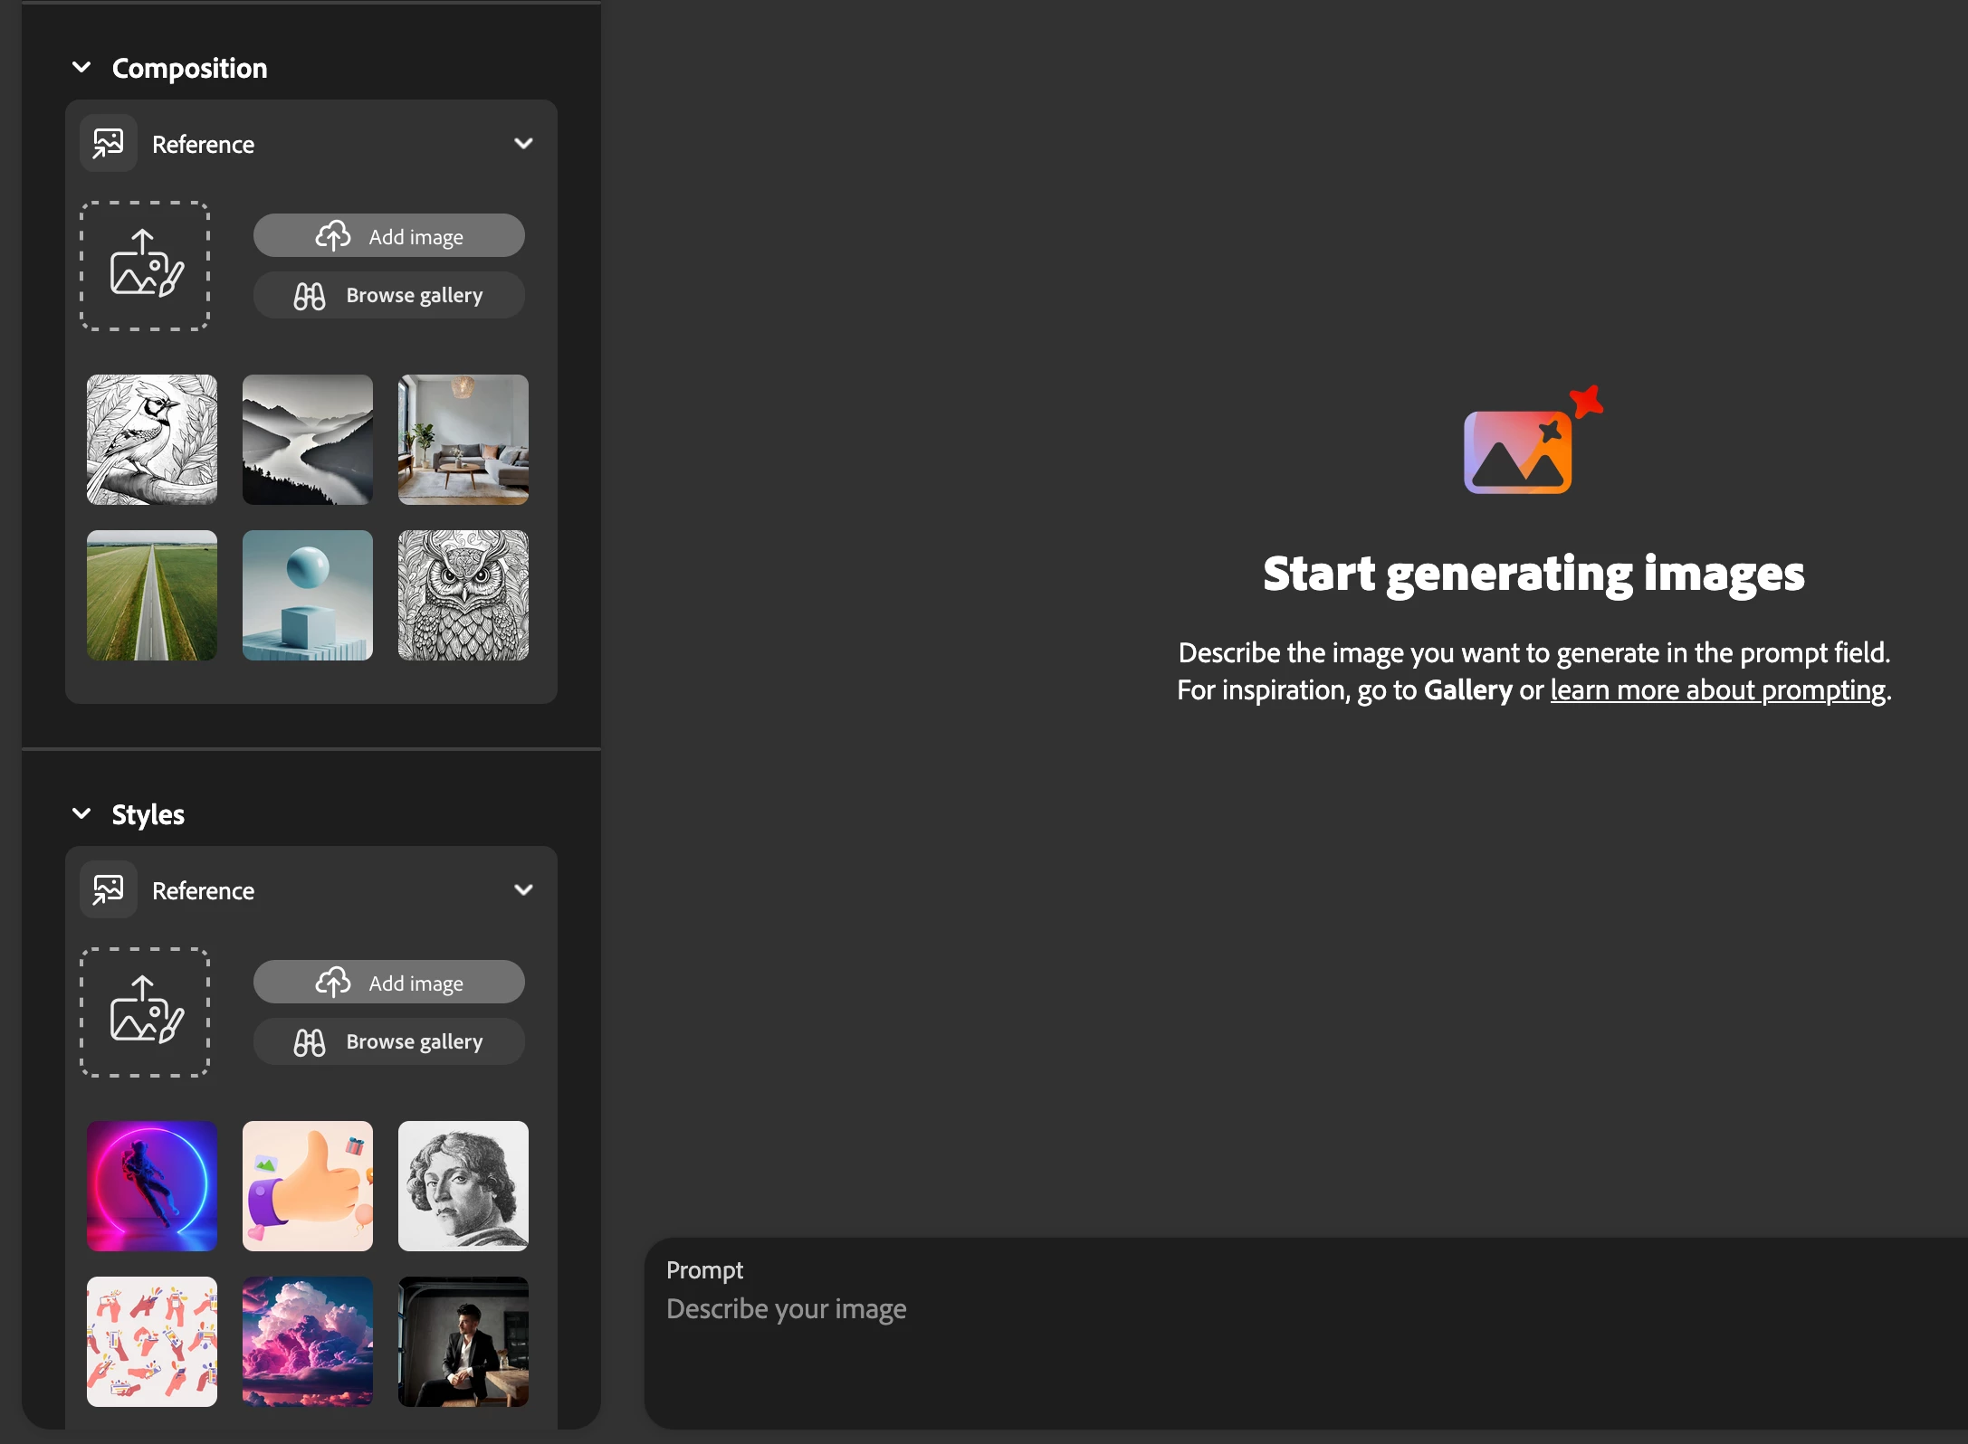1968x1444 pixels.
Task: Click Add image under Styles
Action: tap(389, 983)
